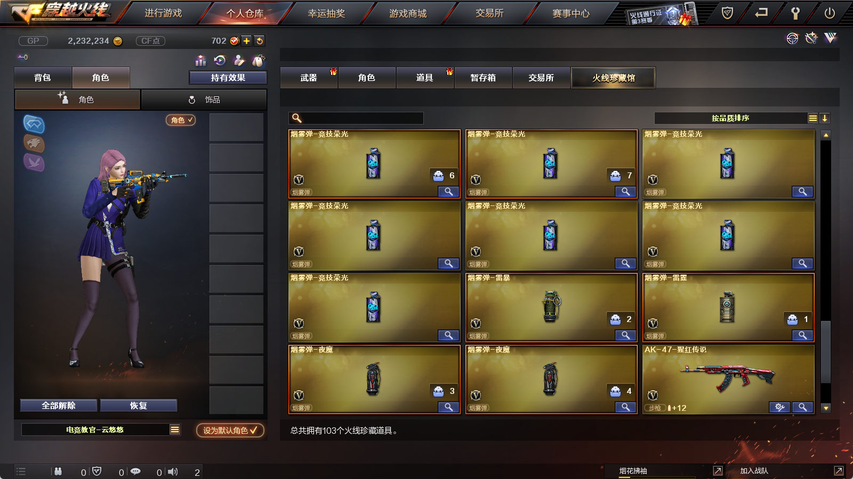Click the wrench settings icon
The height and width of the screenshot is (479, 853).
pyautogui.click(x=795, y=13)
